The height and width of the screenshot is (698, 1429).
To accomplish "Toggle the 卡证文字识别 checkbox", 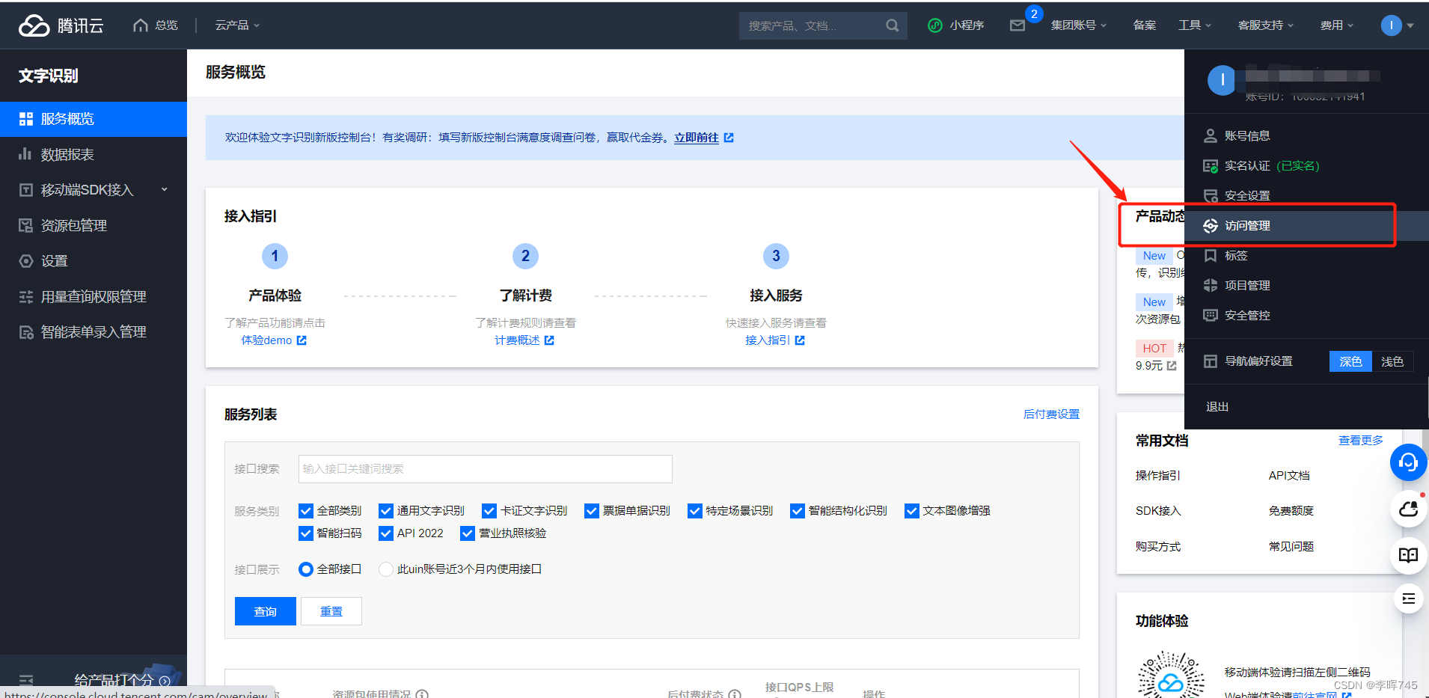I will click(x=489, y=511).
